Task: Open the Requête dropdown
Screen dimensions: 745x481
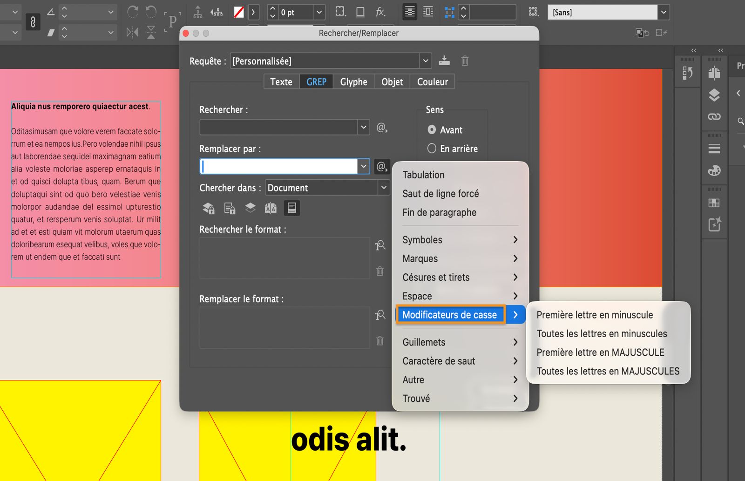Action: click(x=425, y=61)
